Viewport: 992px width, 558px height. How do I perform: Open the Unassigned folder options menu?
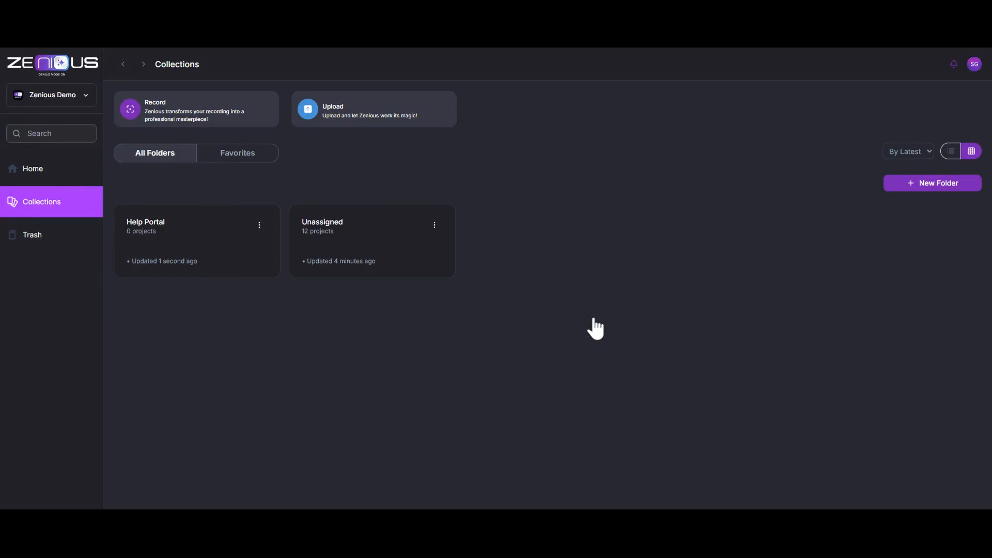(x=435, y=225)
